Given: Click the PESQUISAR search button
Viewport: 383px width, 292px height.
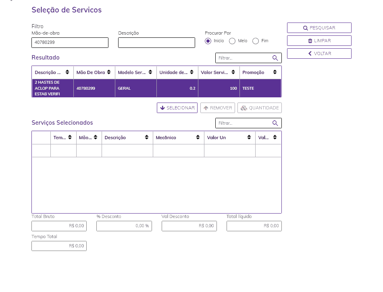Looking at the screenshot, I should pyautogui.click(x=319, y=28).
